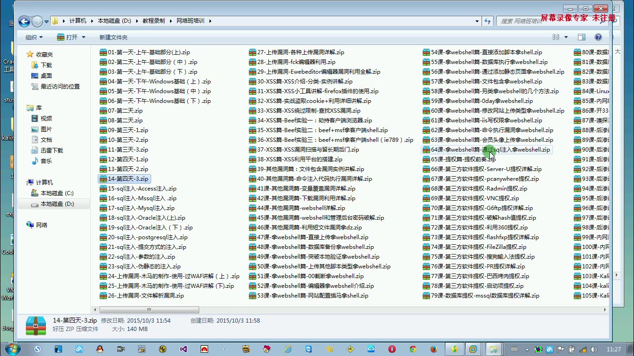Select file 30-XSS篇-XSS介绍-分类-实例讲解.zip
The height and width of the screenshot is (356, 634).
click(x=301, y=82)
